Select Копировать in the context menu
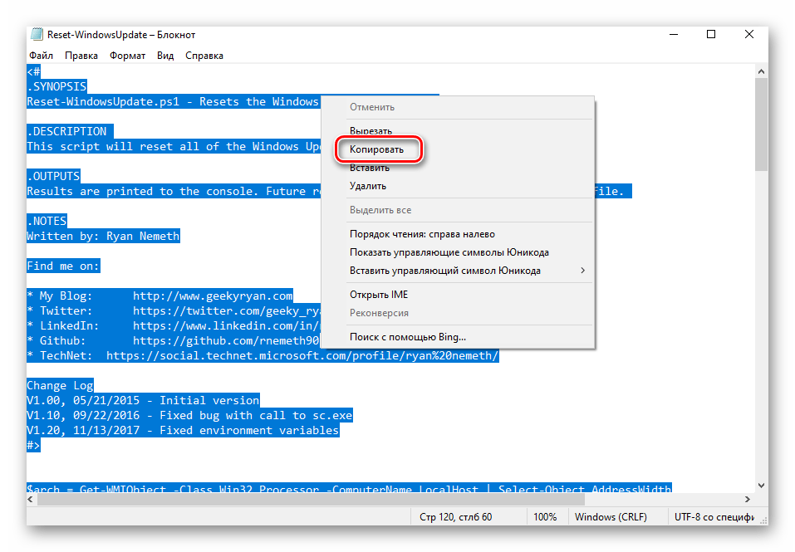This screenshot has width=795, height=552. pyautogui.click(x=376, y=150)
